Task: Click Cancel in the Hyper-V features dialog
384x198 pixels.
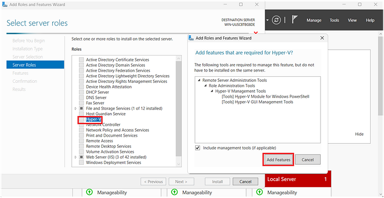Action: 308,160
